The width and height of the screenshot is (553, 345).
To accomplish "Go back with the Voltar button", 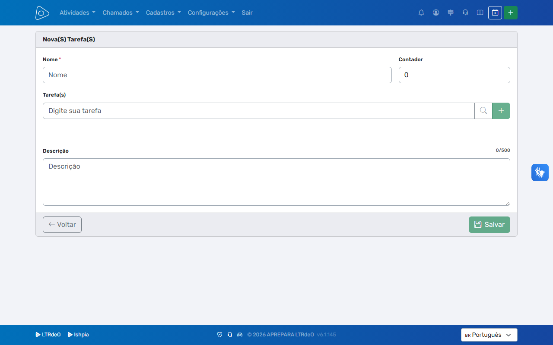I will (62, 225).
